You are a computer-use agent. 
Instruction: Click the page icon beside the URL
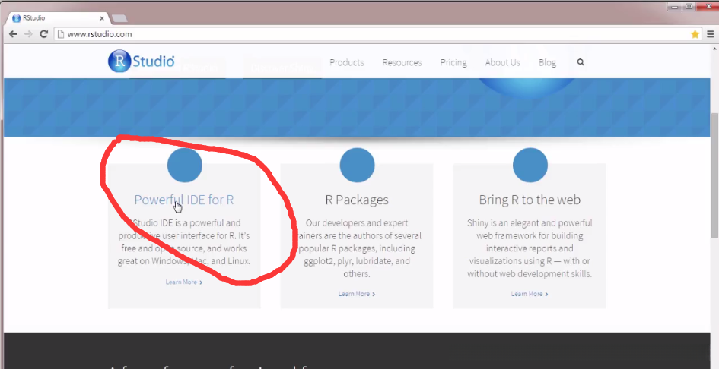coord(61,34)
